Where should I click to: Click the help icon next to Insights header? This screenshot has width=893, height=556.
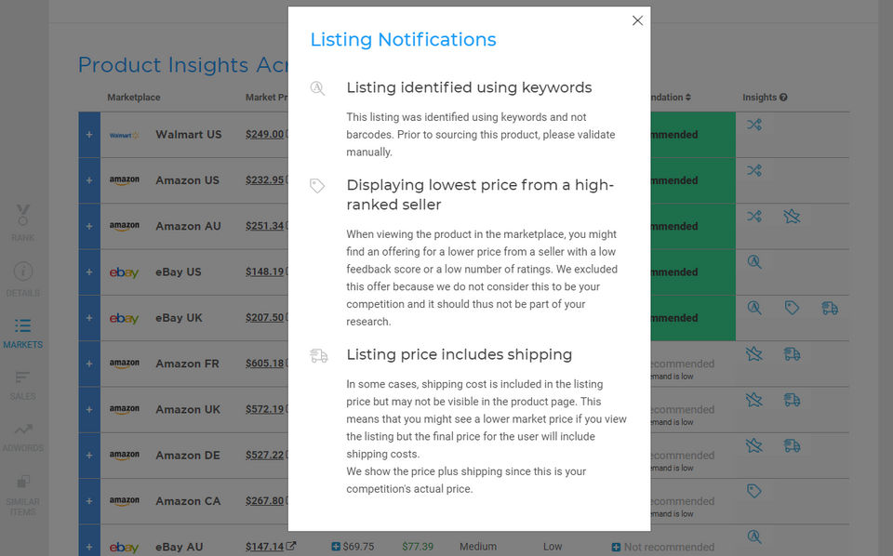tap(783, 98)
